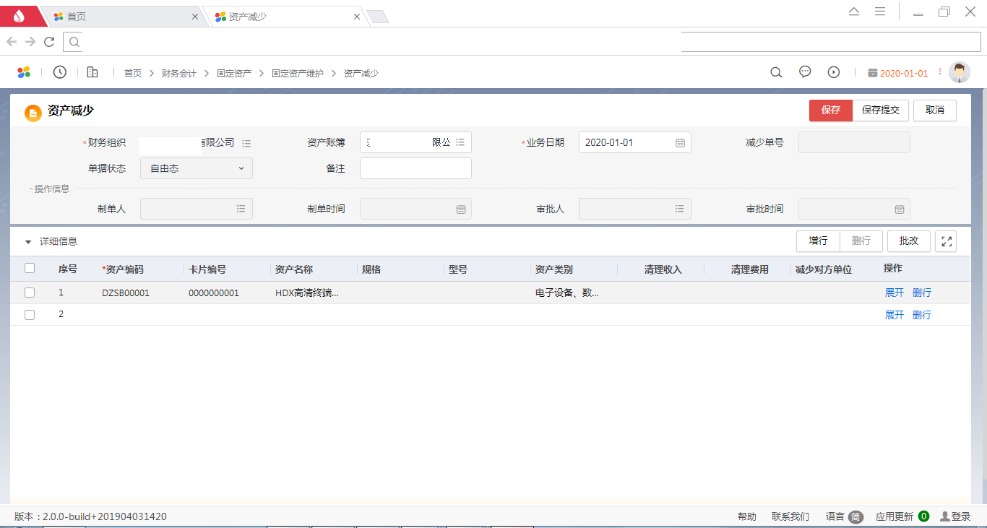
Task: Click 固定资产 in the breadcrumb
Action: (234, 74)
